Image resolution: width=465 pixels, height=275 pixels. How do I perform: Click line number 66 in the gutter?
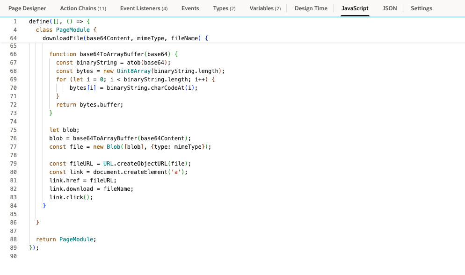point(13,54)
